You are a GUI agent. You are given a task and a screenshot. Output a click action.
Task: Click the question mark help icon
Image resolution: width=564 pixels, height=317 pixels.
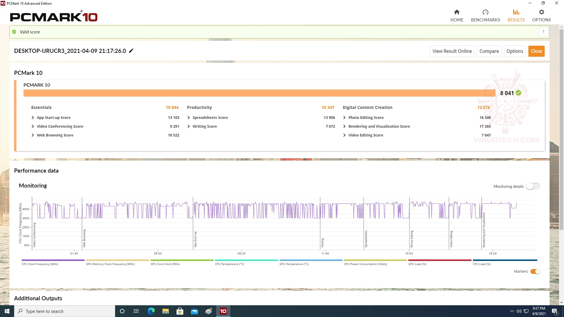(544, 32)
